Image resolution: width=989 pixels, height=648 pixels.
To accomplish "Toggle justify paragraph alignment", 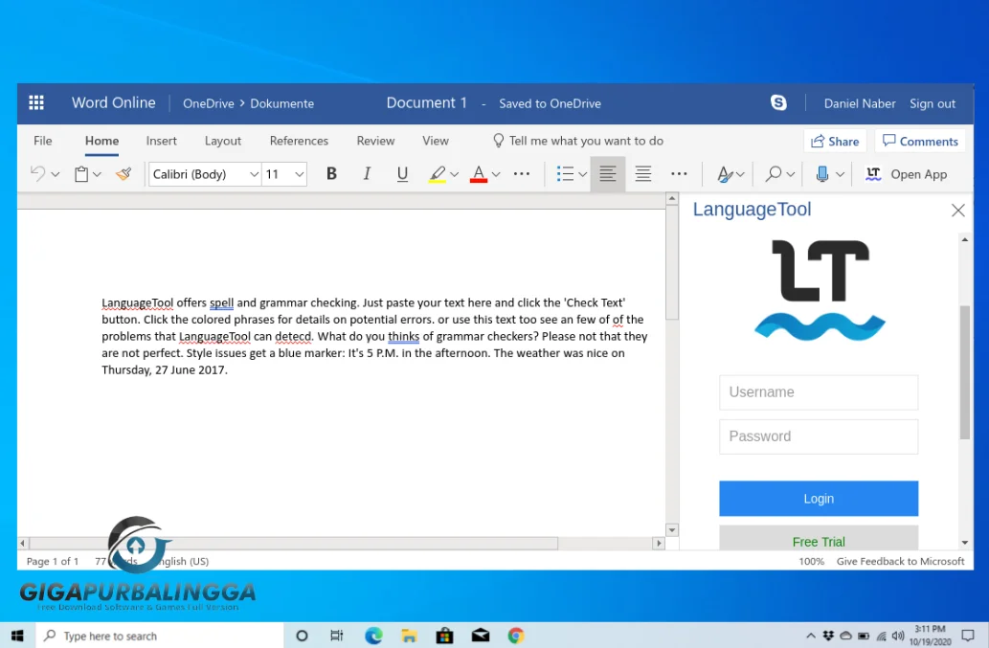I will pyautogui.click(x=642, y=173).
